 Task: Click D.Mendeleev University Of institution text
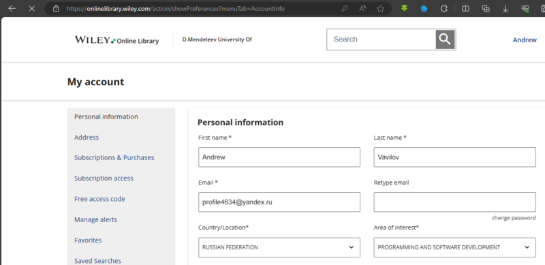(x=217, y=40)
